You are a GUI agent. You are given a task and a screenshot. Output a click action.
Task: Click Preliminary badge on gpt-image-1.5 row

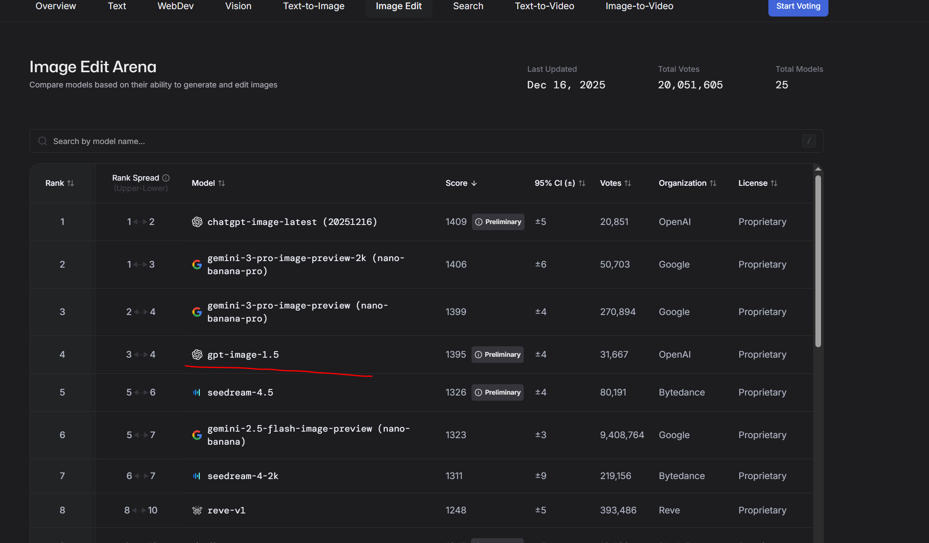tap(498, 355)
